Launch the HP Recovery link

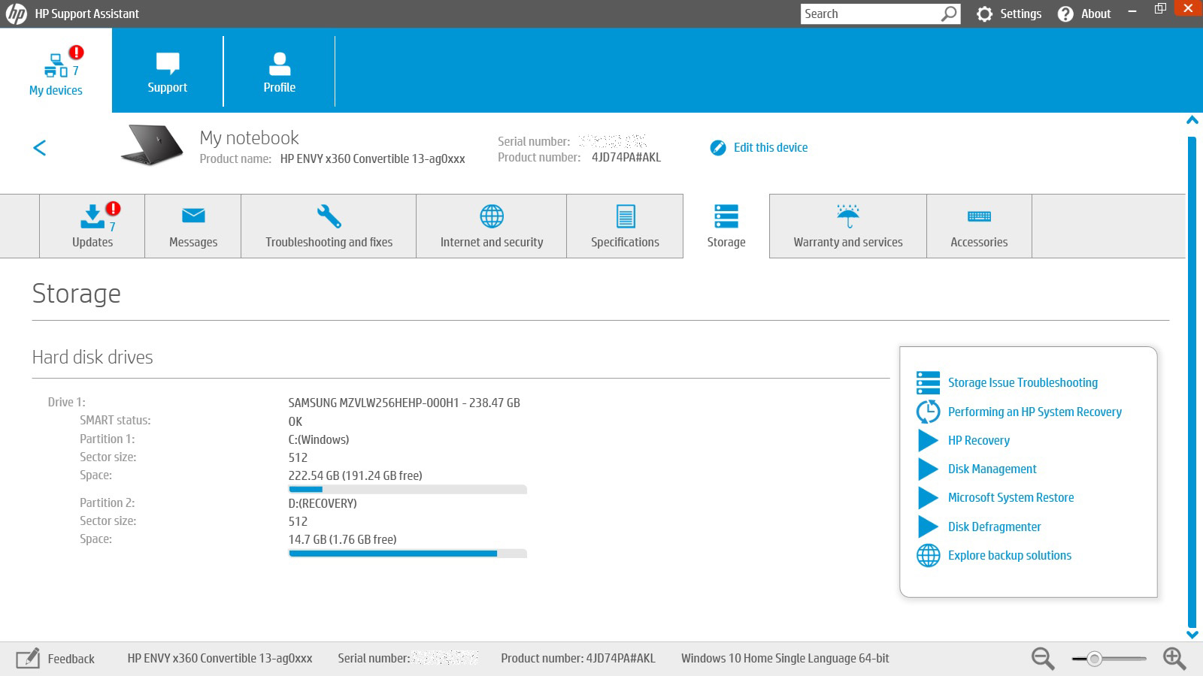click(979, 440)
